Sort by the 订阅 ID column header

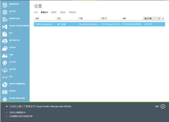coord(110,18)
